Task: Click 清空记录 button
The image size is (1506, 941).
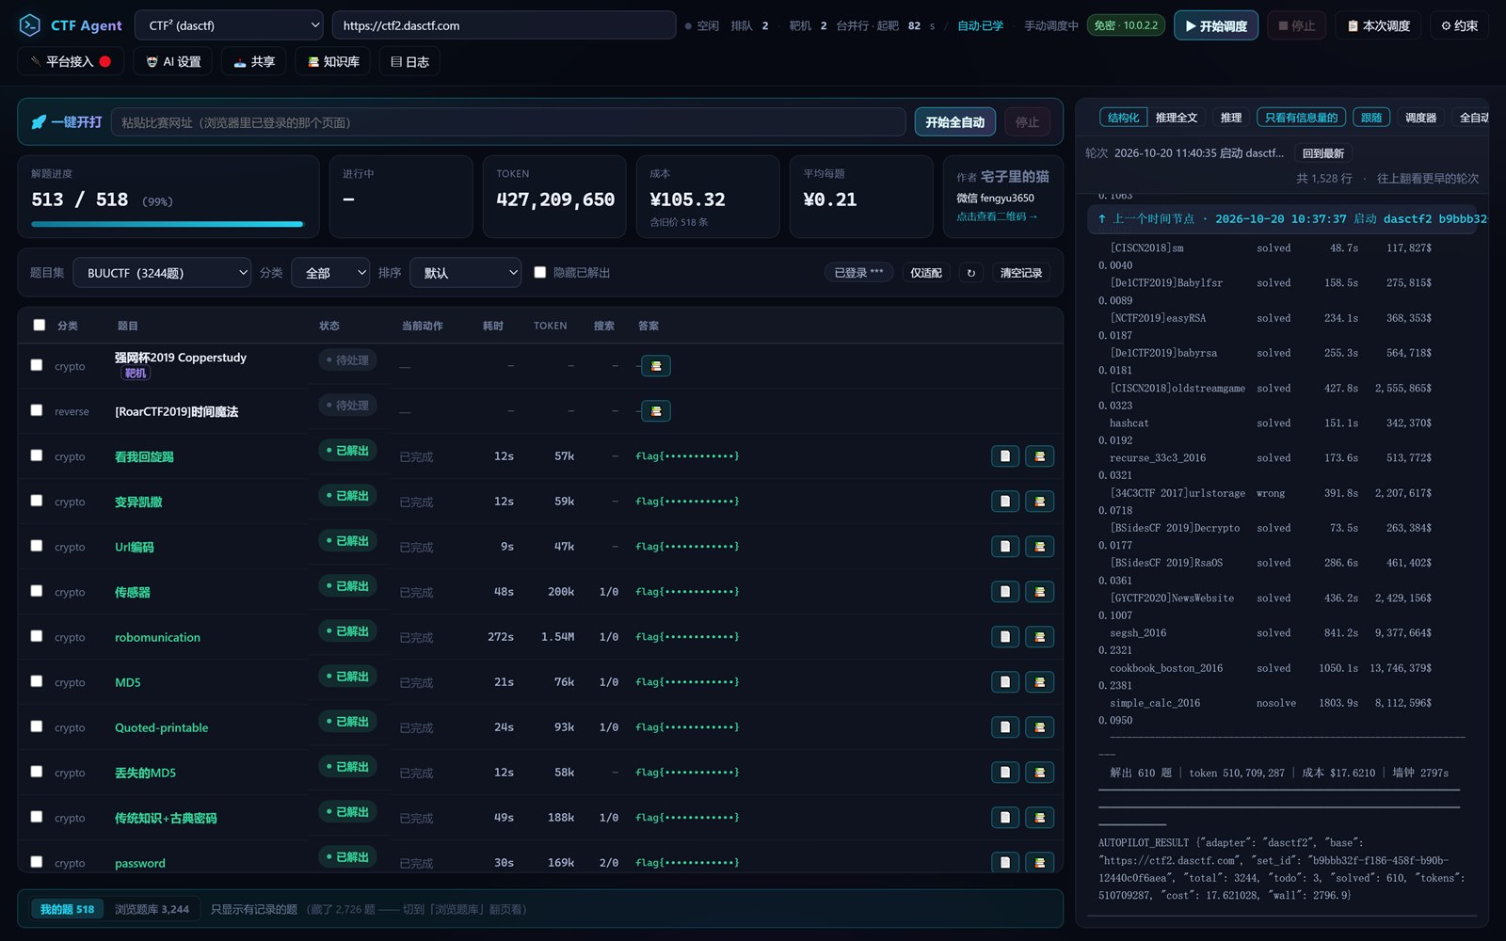Action: (1021, 273)
